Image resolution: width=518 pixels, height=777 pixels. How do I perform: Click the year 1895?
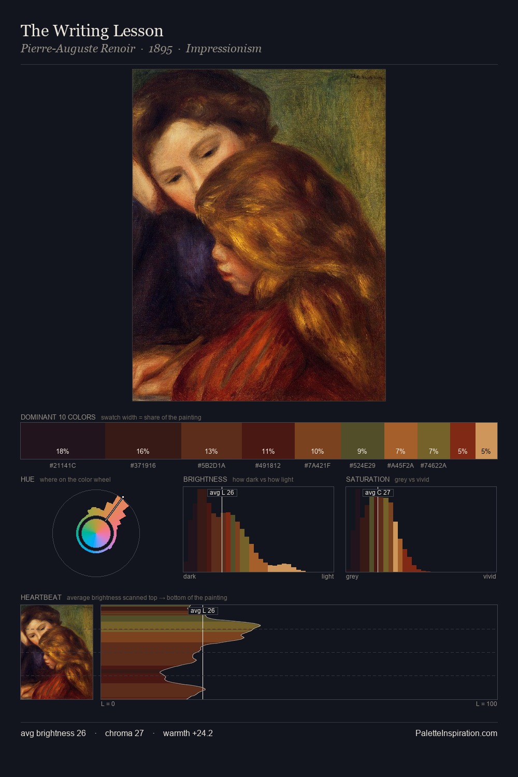tap(160, 49)
